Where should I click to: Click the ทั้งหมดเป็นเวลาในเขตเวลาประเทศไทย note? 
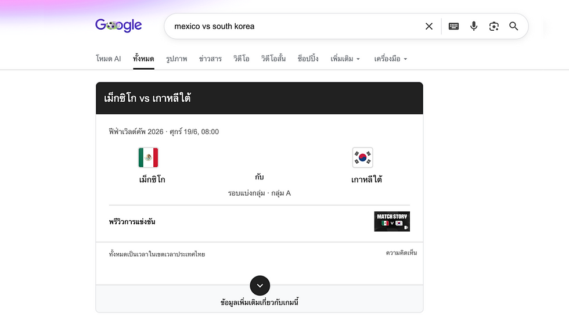click(x=157, y=254)
